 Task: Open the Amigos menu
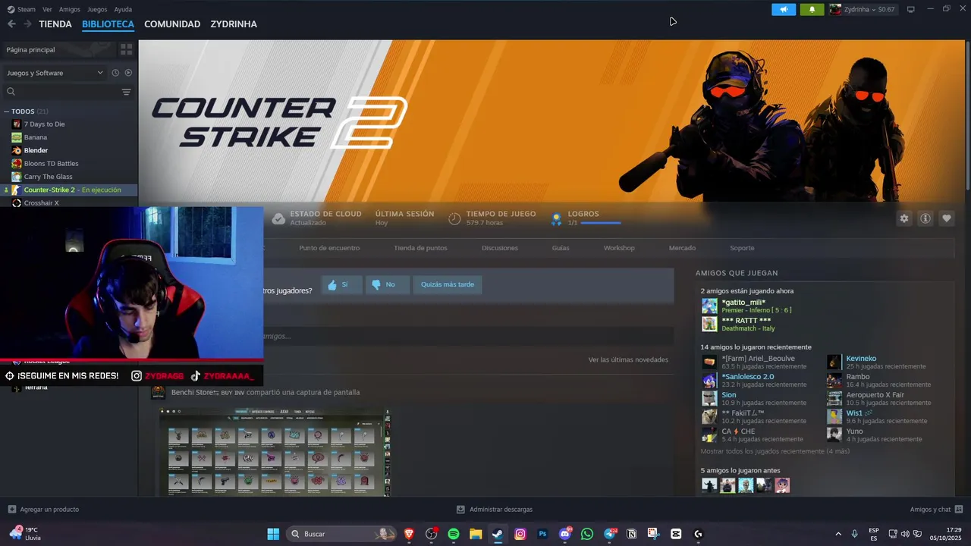point(70,9)
